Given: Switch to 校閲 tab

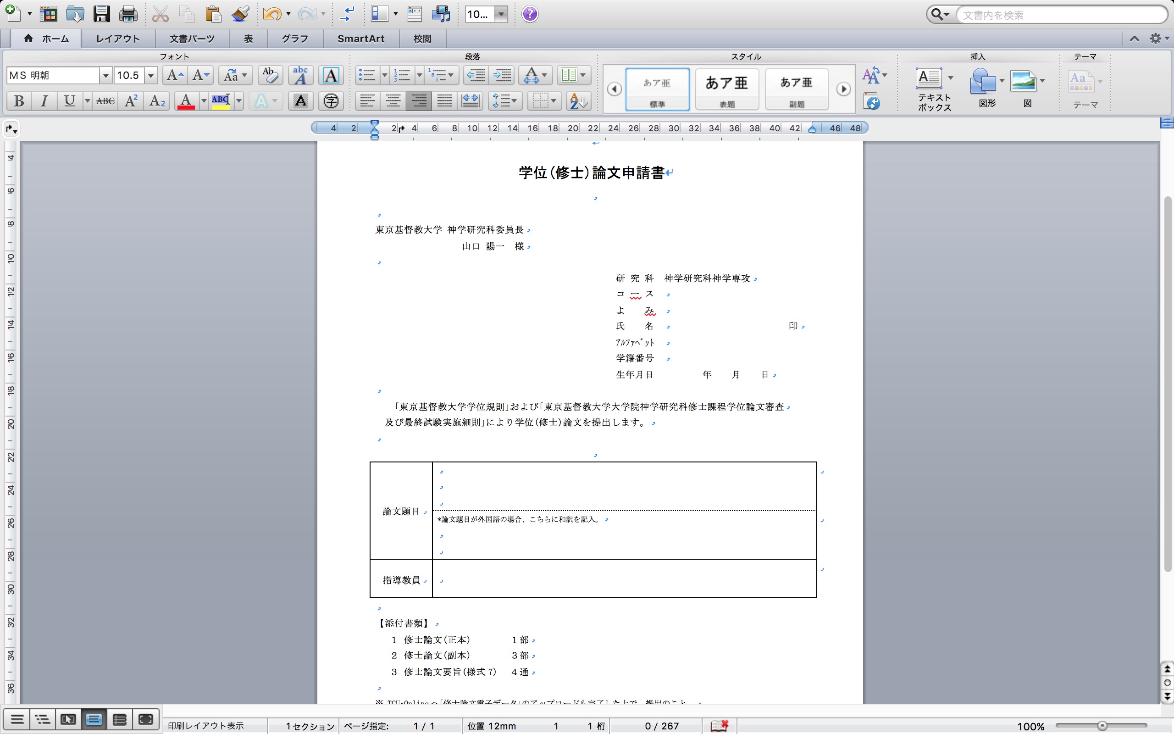Looking at the screenshot, I should [422, 39].
